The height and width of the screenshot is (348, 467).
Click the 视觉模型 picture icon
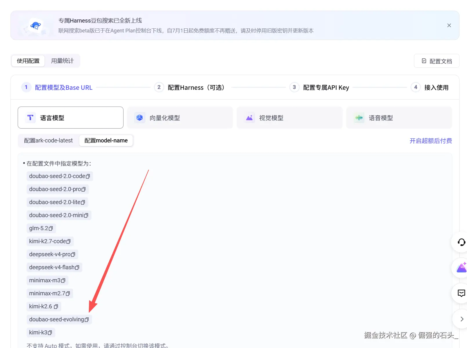click(249, 118)
